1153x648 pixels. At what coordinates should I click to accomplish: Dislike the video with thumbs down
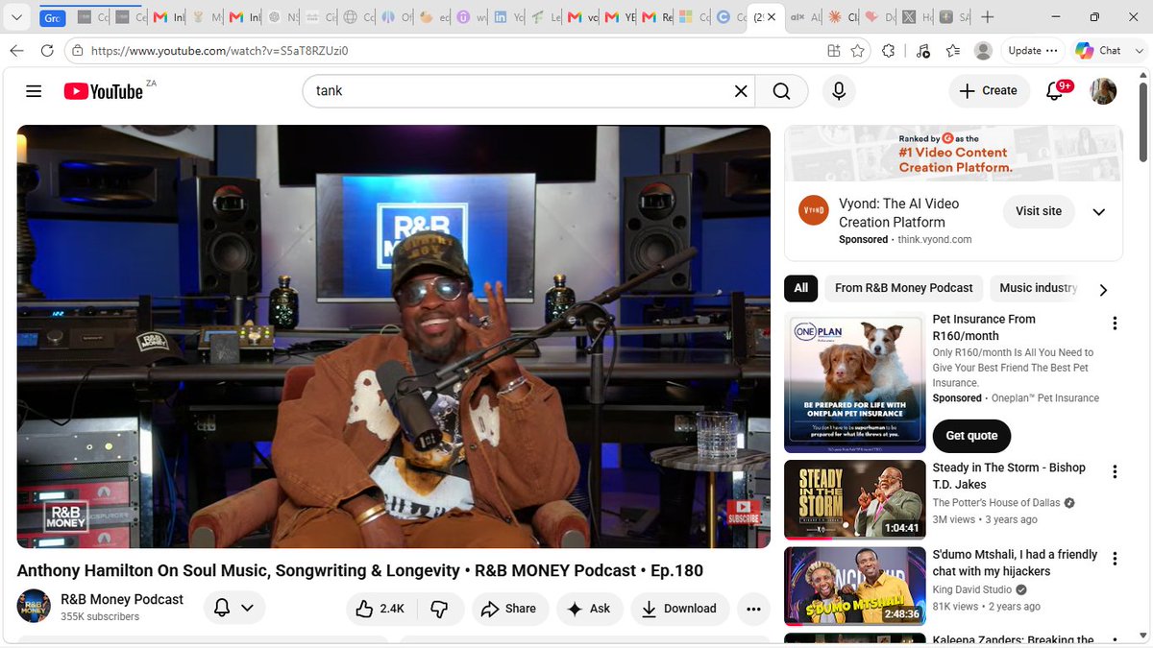coord(440,609)
